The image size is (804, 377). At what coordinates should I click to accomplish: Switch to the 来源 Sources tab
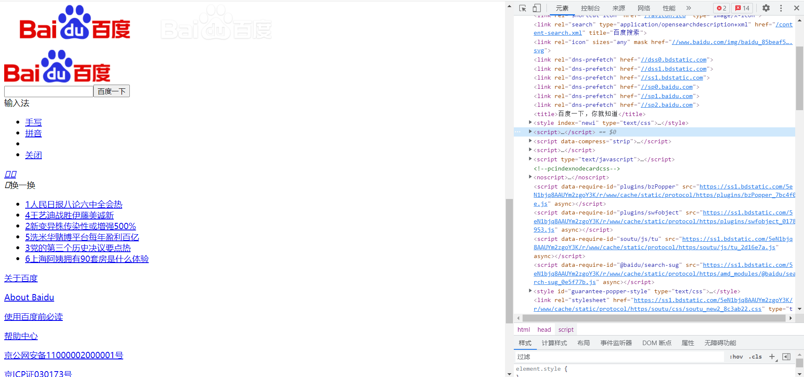click(x=618, y=8)
